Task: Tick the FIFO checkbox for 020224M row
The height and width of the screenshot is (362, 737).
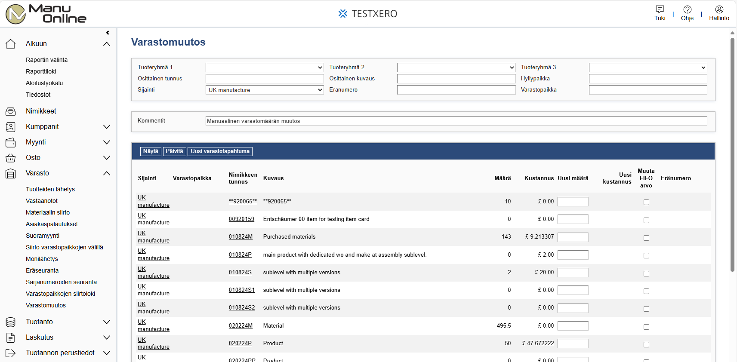Action: (646, 327)
